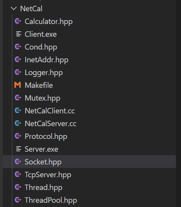Click the blue C++ icon beside NetCalClient.cc
Viewport: 181px width, 207px height.
[18, 110]
